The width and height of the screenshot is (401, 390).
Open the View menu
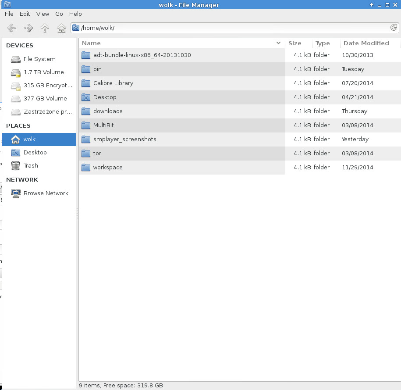43,14
